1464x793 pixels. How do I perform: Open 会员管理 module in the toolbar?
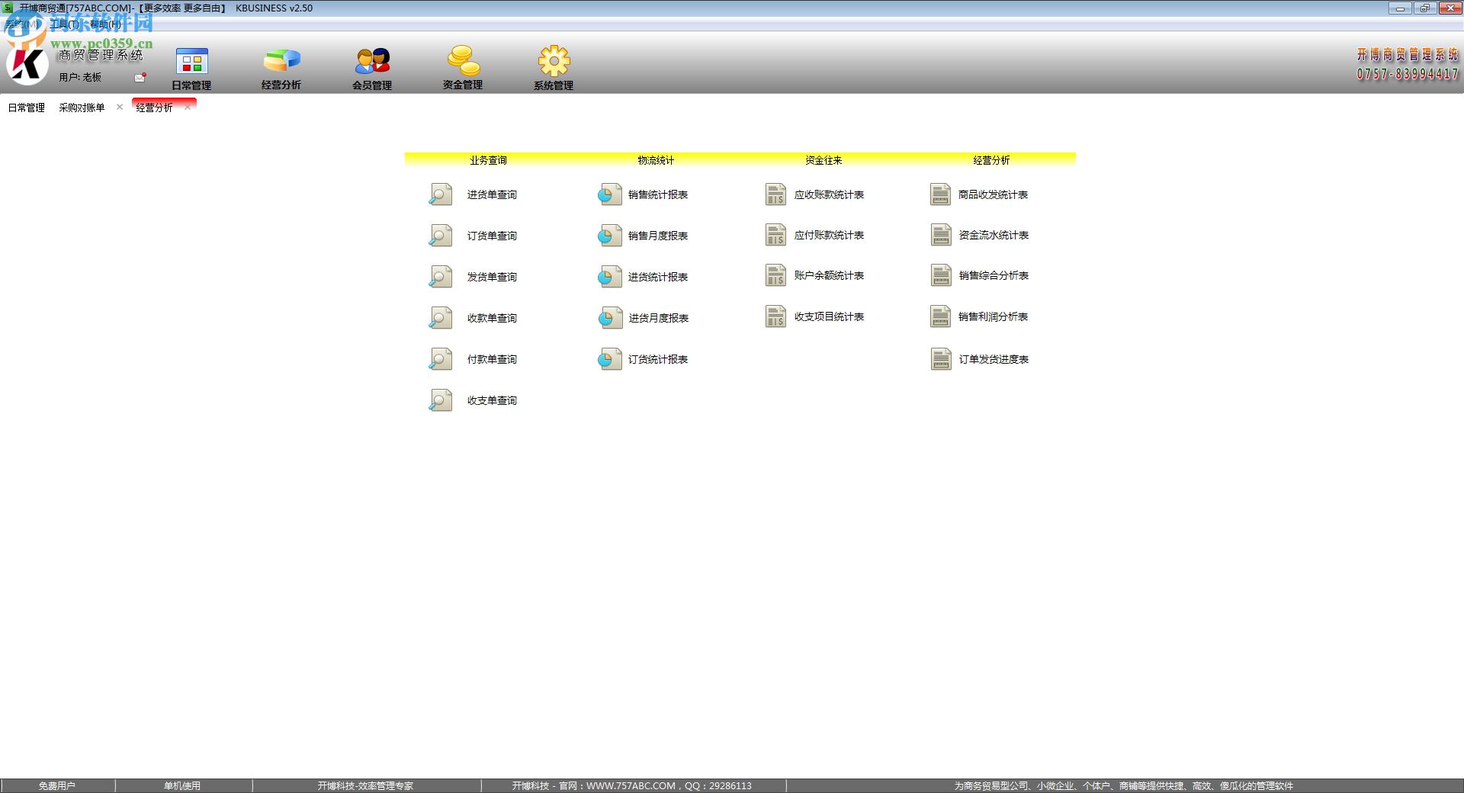(372, 69)
